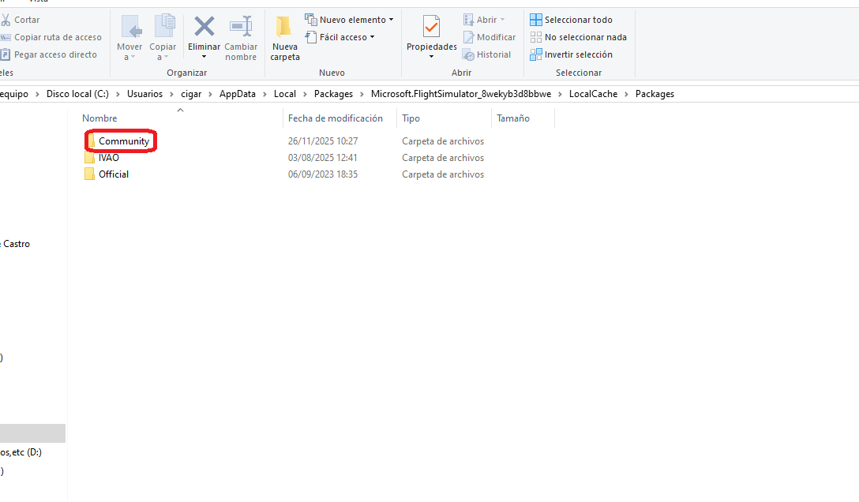Click Disco local (C:) breadcrumb segment
The width and height of the screenshot is (859, 502).
77,94
